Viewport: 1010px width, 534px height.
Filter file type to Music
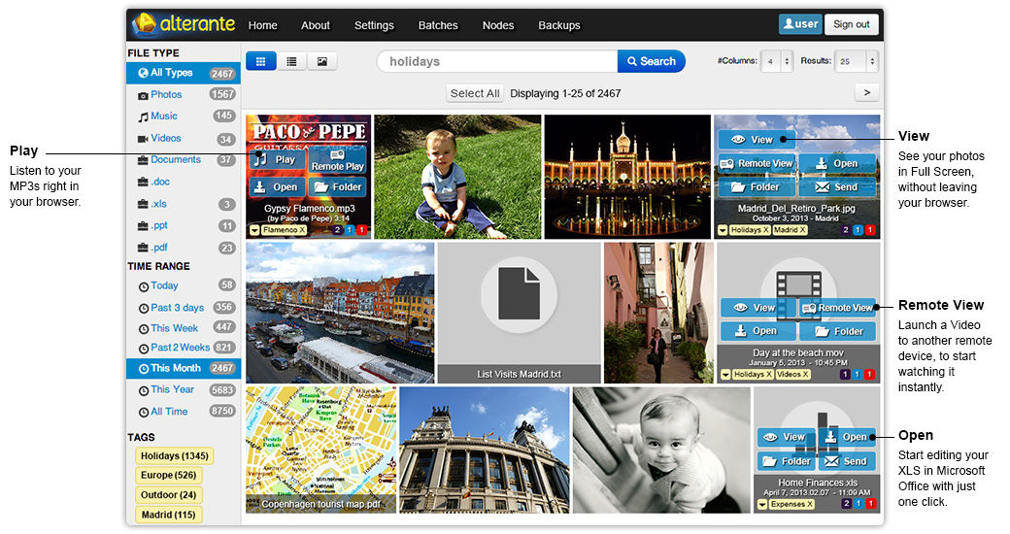coord(184,116)
